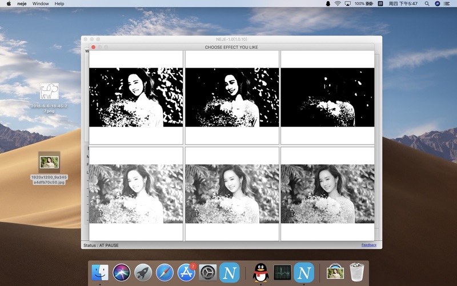Screen dimensions: 457x286
Task: Open the Window menu
Action: pyautogui.click(x=41, y=3)
